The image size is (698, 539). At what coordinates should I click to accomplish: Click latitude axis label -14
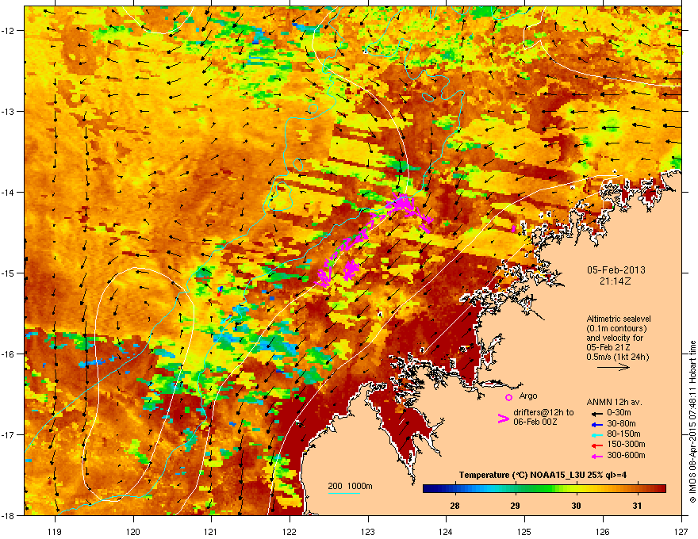pyautogui.click(x=9, y=192)
